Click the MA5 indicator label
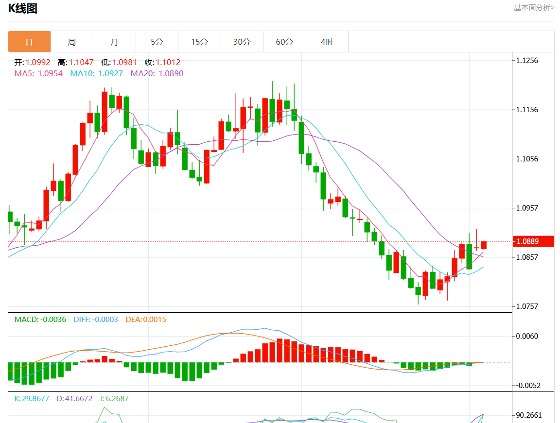560x423 pixels. [38, 73]
